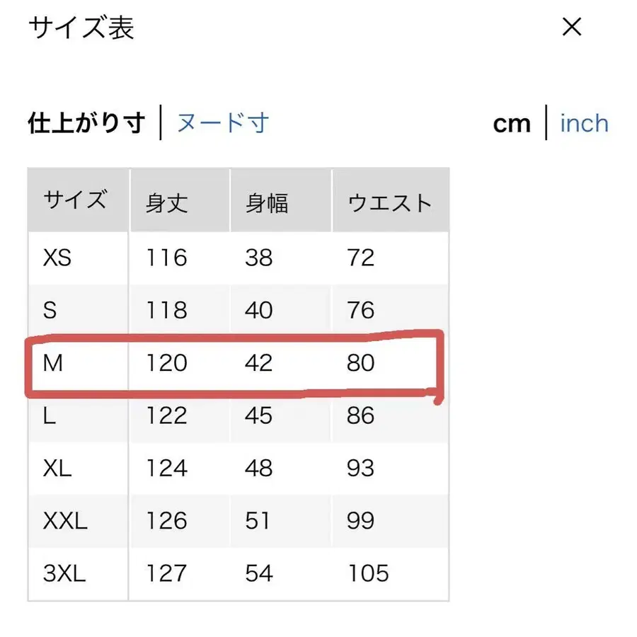
Task: Click the 3XL waist value 105
Action: (x=368, y=573)
